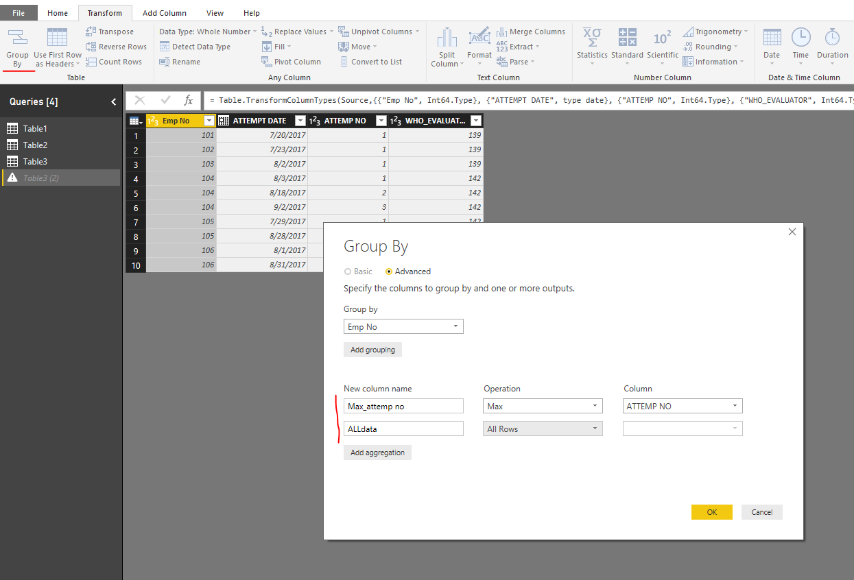Screen dimensions: 854x580
Task: Switch to the Help tab
Action: 252,13
